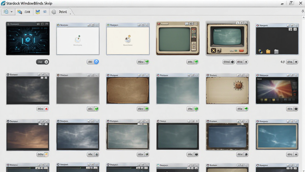Expand the dropdown arrow beside the pages icon

click(x=12, y=12)
